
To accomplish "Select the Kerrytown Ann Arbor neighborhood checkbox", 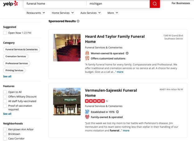I will pos(5,129).
